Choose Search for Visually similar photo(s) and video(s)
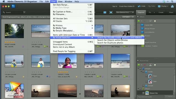 pos(119,37)
